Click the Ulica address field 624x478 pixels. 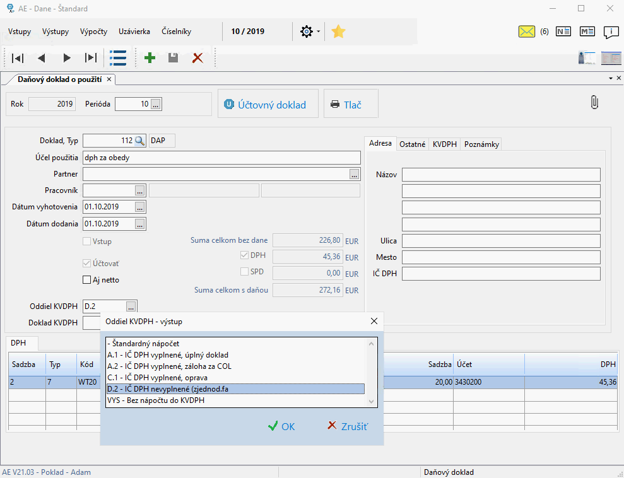tap(501, 241)
